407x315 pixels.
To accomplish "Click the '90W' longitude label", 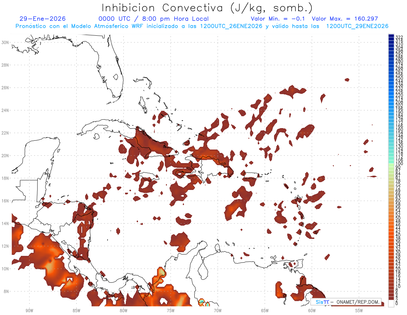I will 29,311.
